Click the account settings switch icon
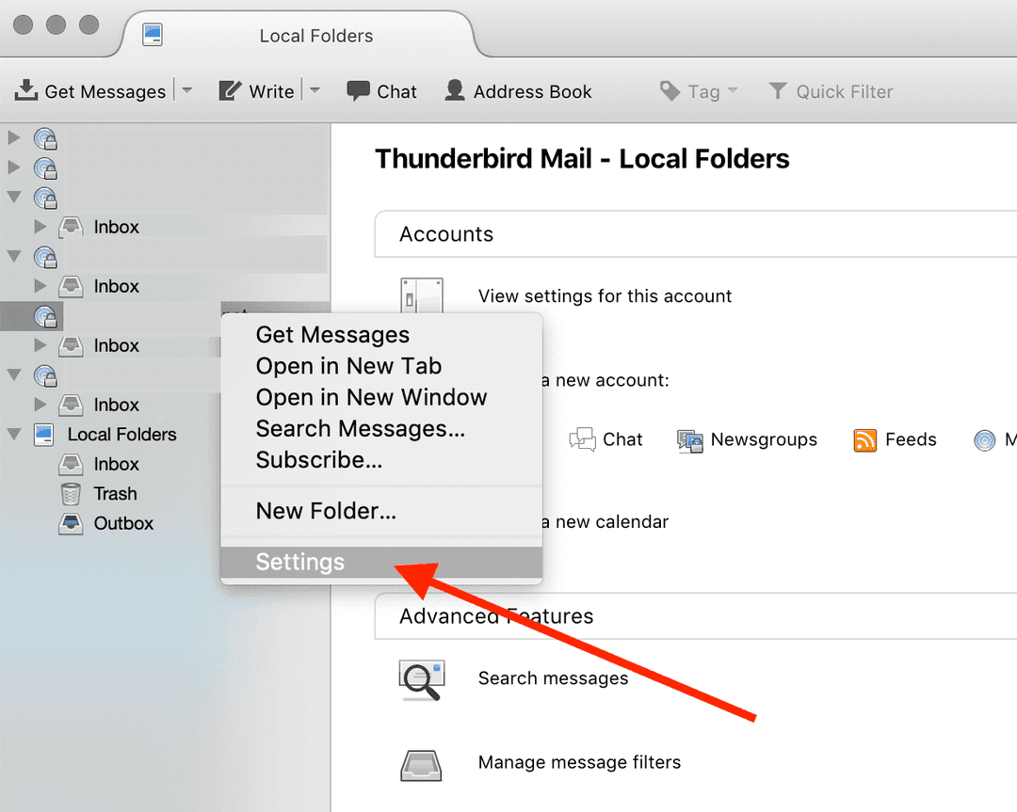This screenshot has height=812, width=1017. pyautogui.click(x=422, y=296)
